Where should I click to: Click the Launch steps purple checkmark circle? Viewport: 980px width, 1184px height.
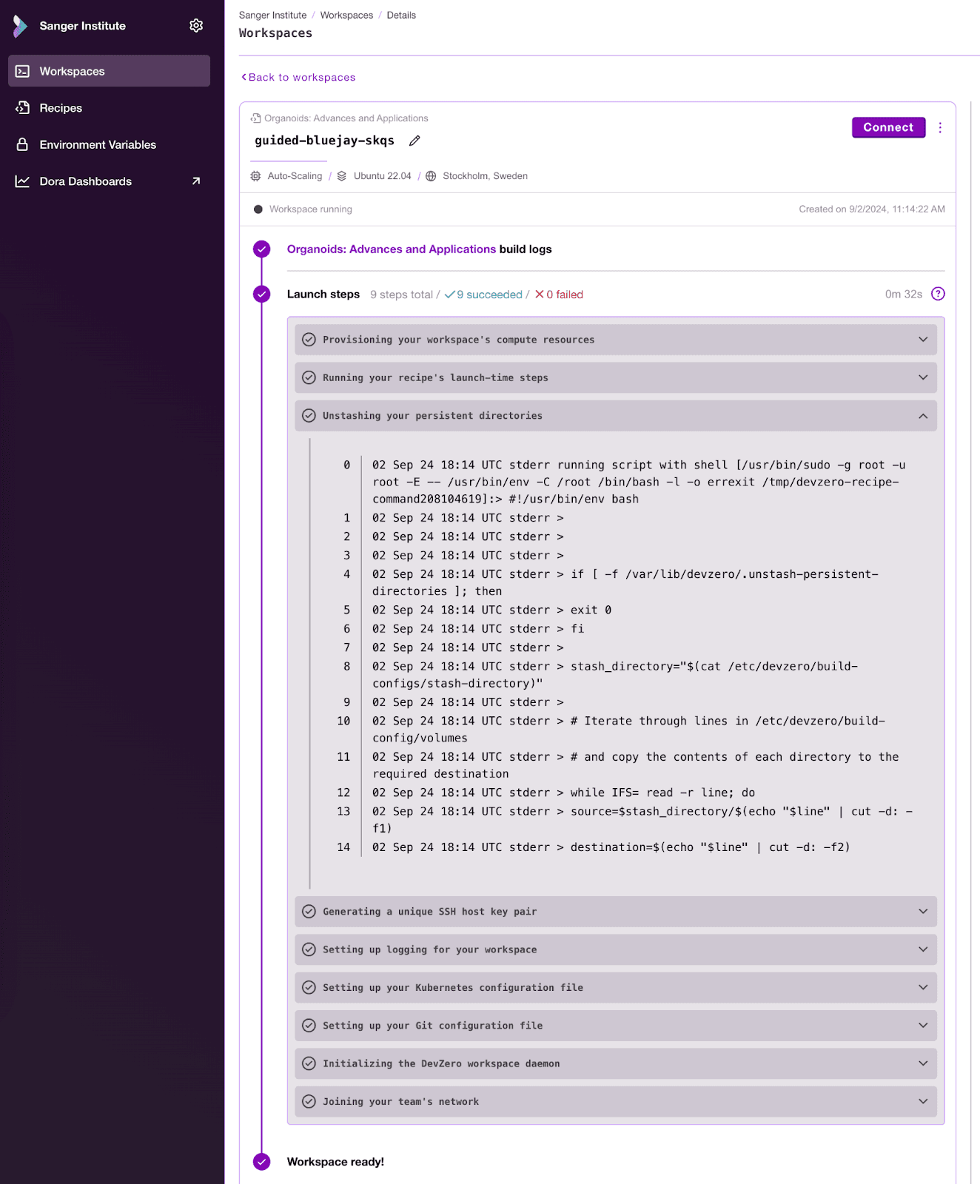point(262,295)
